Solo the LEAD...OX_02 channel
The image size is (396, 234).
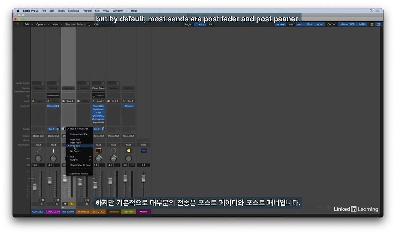[57, 204]
